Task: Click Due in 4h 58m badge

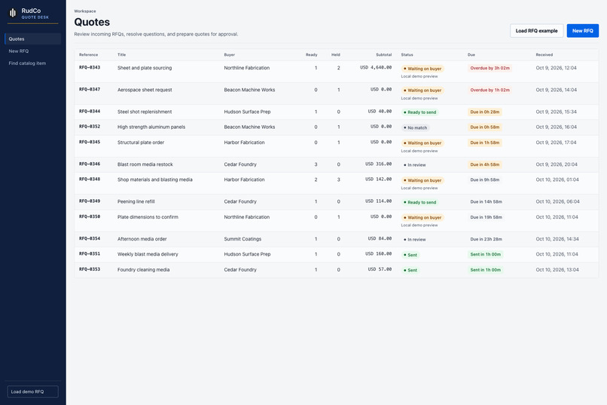Action: pos(485,164)
